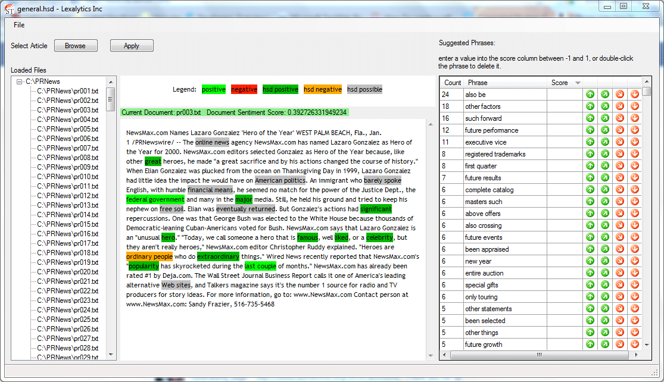664x382 pixels.
Task: Mark 'future growth' as strongly negative
Action: tap(634, 344)
